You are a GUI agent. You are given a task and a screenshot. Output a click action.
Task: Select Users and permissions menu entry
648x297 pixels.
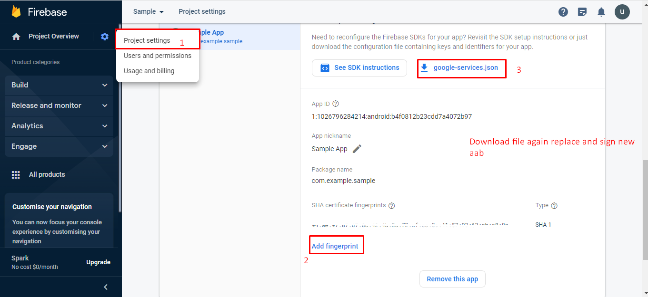click(x=158, y=56)
